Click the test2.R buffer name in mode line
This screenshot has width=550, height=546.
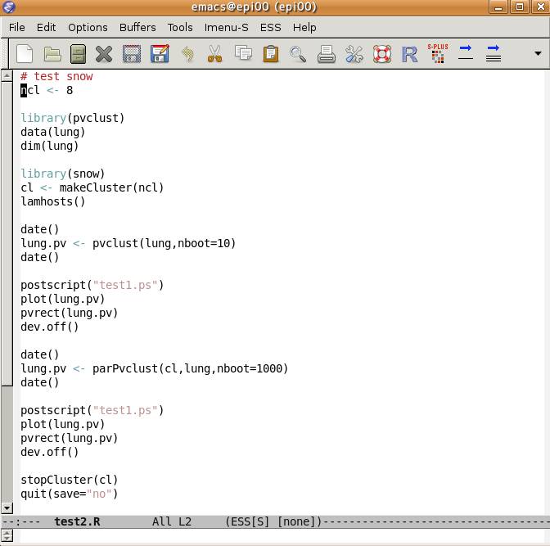click(77, 521)
